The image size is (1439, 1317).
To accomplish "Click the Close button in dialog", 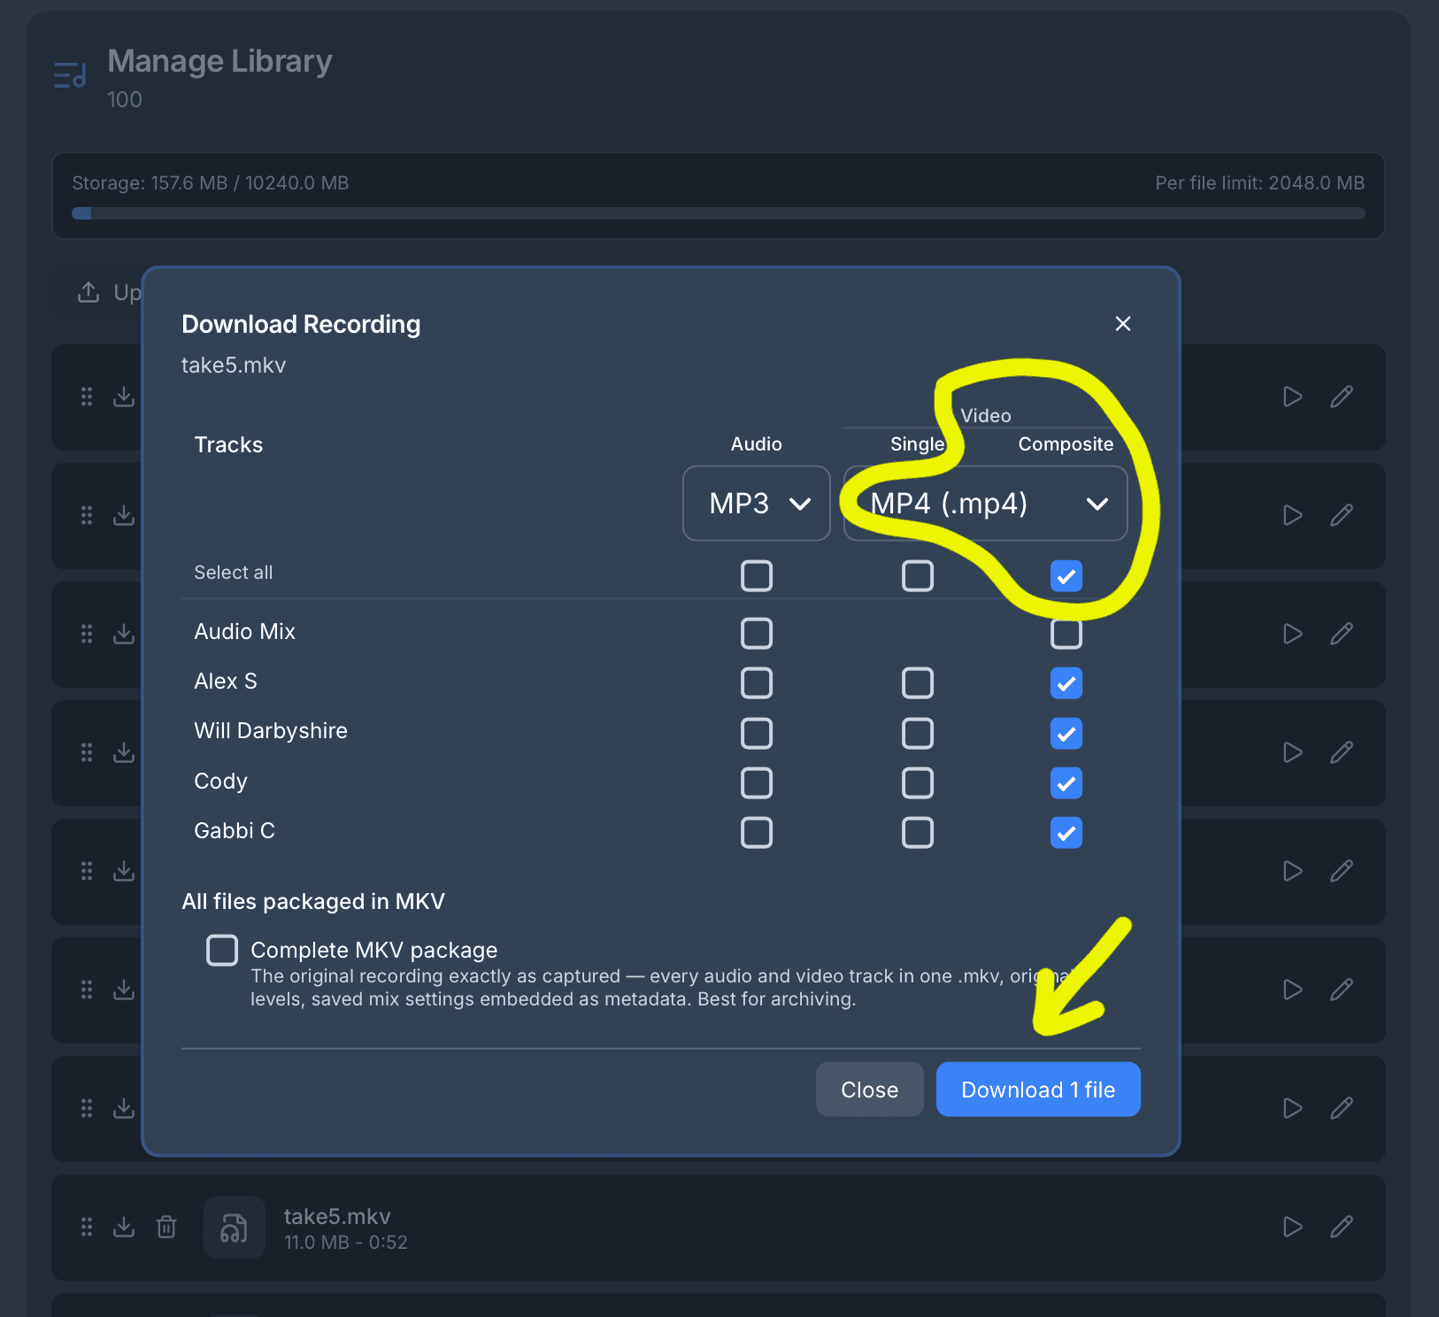I will click(x=870, y=1090).
